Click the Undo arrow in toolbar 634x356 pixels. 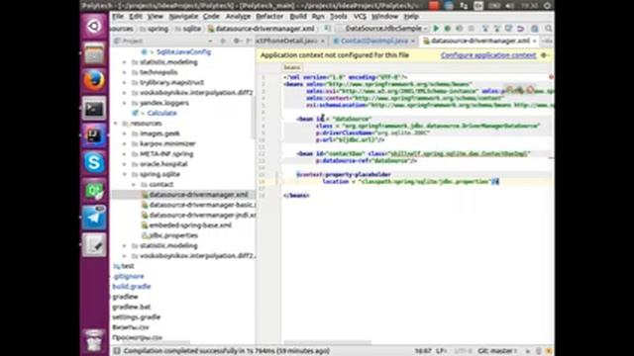[x=521, y=29]
